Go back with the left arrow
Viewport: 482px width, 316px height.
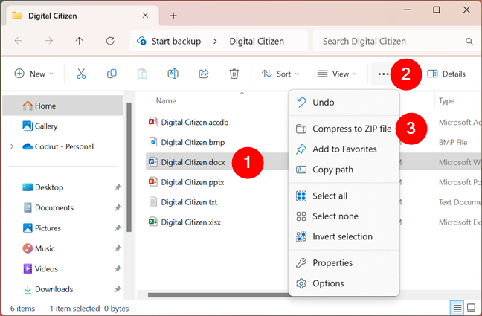tap(19, 41)
